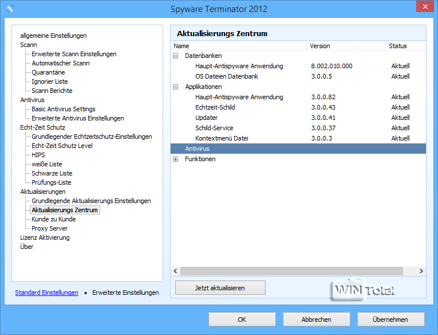Select the Kontextmenü Datei row
The image size is (438, 335).
298,139
